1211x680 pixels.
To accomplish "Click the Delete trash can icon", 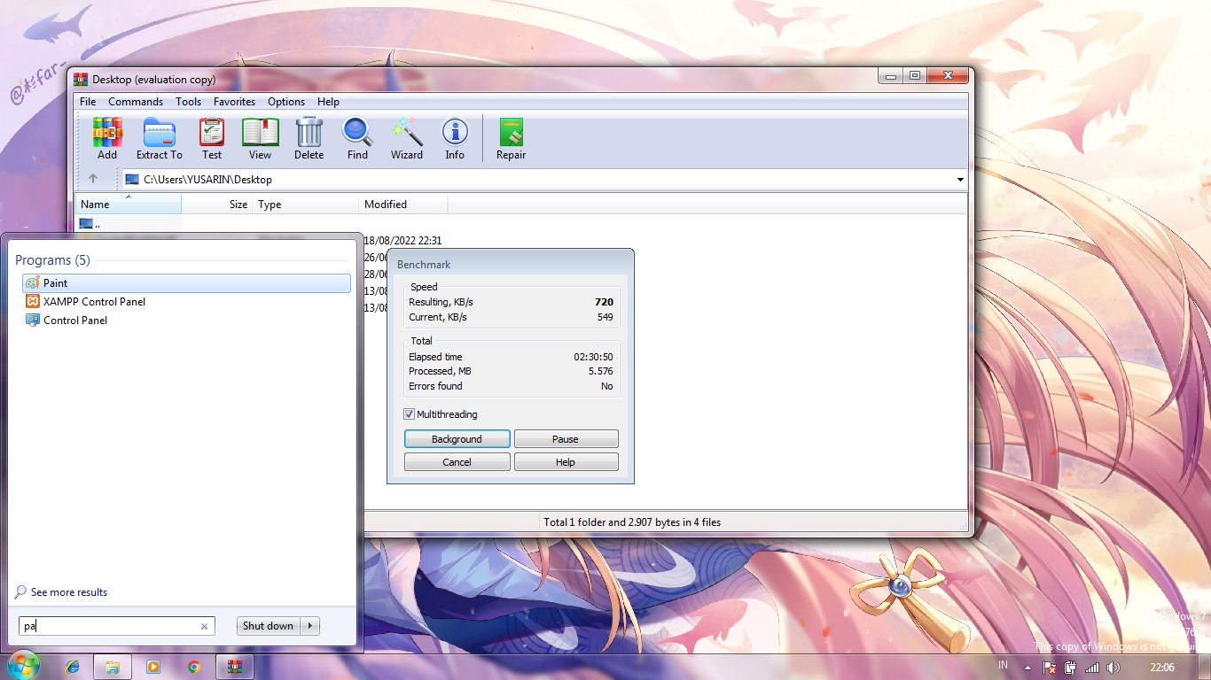I will (x=309, y=139).
